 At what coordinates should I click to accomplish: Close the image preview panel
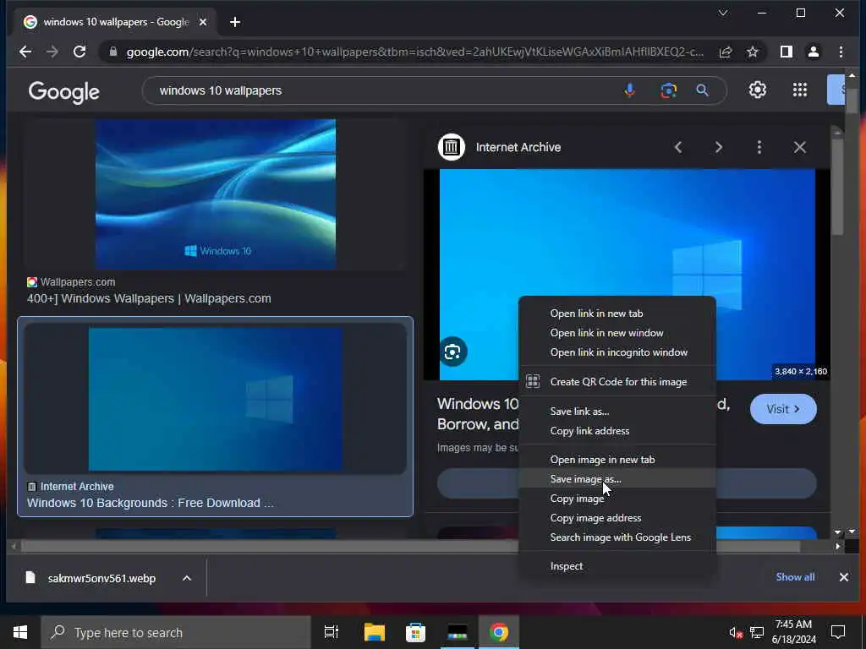[x=800, y=147]
